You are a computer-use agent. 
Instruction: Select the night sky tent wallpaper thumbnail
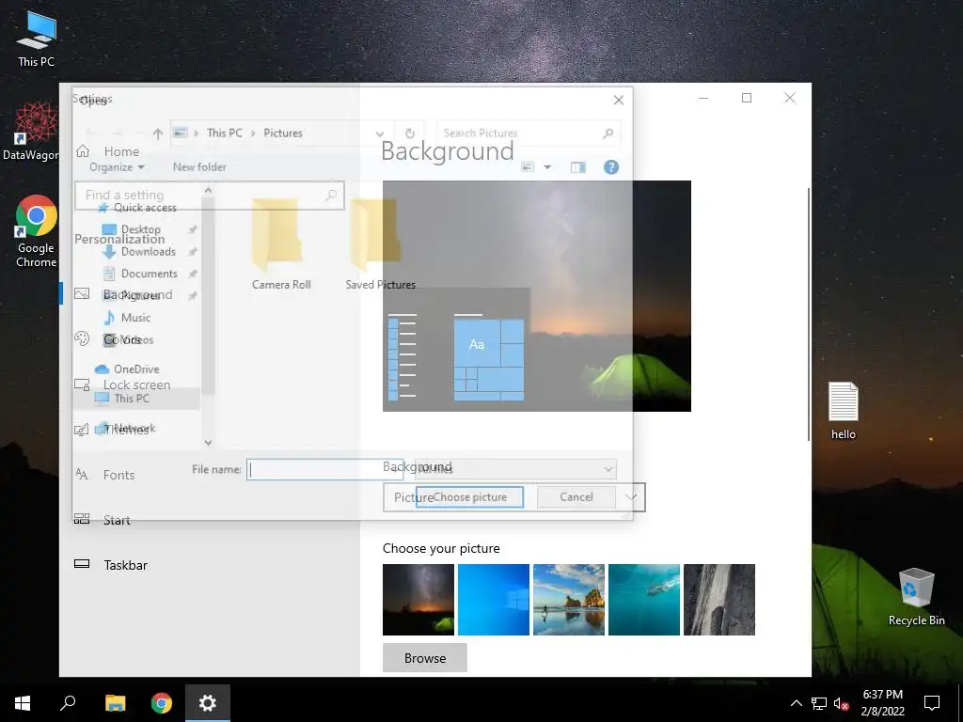click(x=418, y=600)
